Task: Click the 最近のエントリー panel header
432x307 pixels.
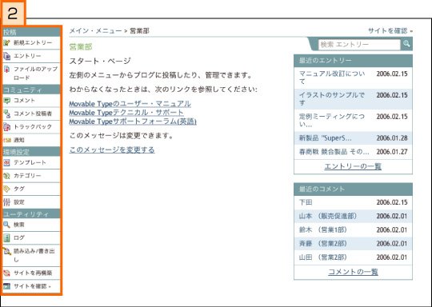Action: pos(353,61)
